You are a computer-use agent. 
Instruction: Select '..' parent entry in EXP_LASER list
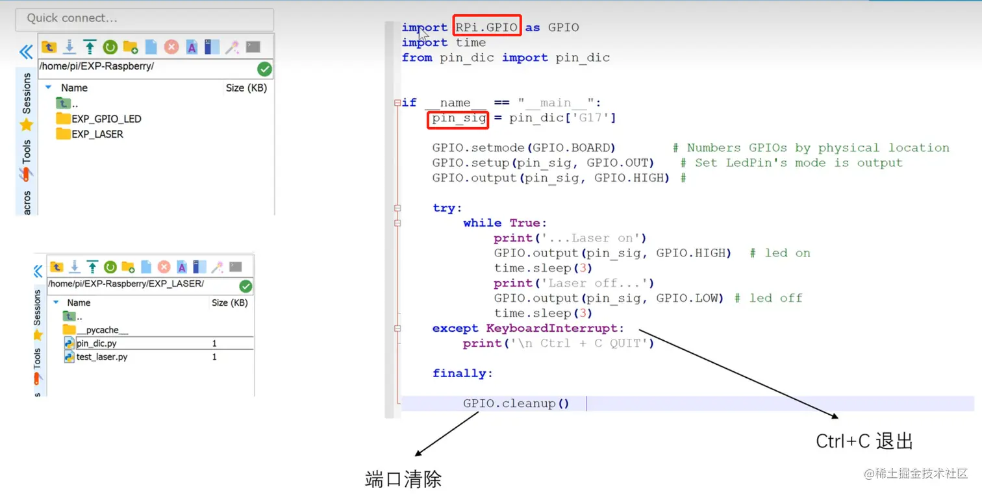[x=73, y=316]
